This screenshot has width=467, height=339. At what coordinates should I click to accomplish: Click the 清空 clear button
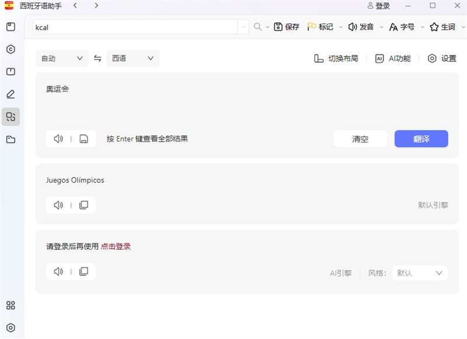(360, 139)
